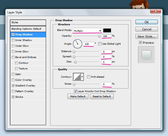Viewport: 168px width, 136px height.
Task: Open the Blend Mode dropdown
Action: click(88, 31)
